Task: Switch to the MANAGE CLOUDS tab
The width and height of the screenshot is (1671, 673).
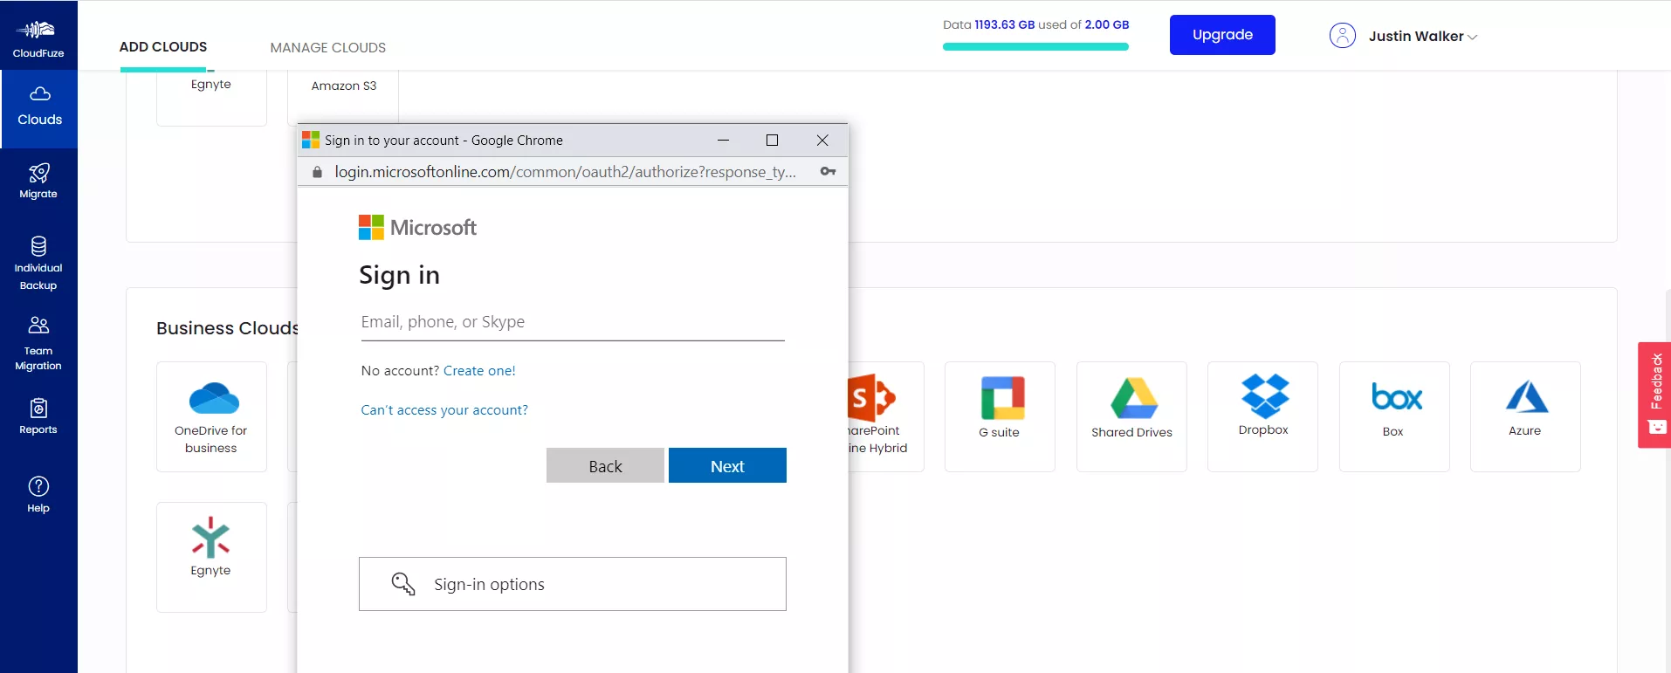Action: point(327,48)
